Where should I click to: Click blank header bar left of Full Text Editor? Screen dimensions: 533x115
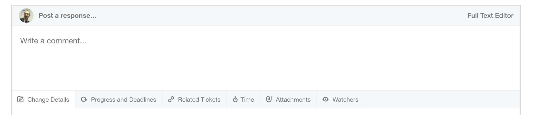pyautogui.click(x=279, y=16)
